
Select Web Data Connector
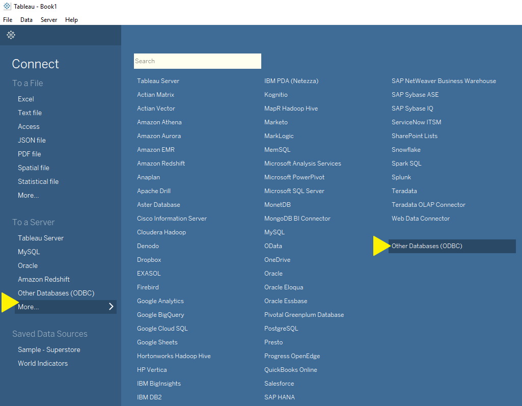pyautogui.click(x=421, y=219)
